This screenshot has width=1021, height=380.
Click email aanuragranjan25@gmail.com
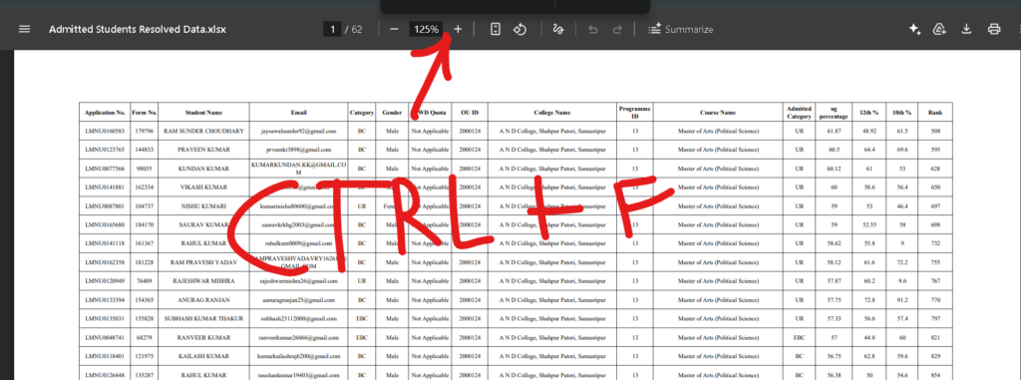click(x=299, y=300)
